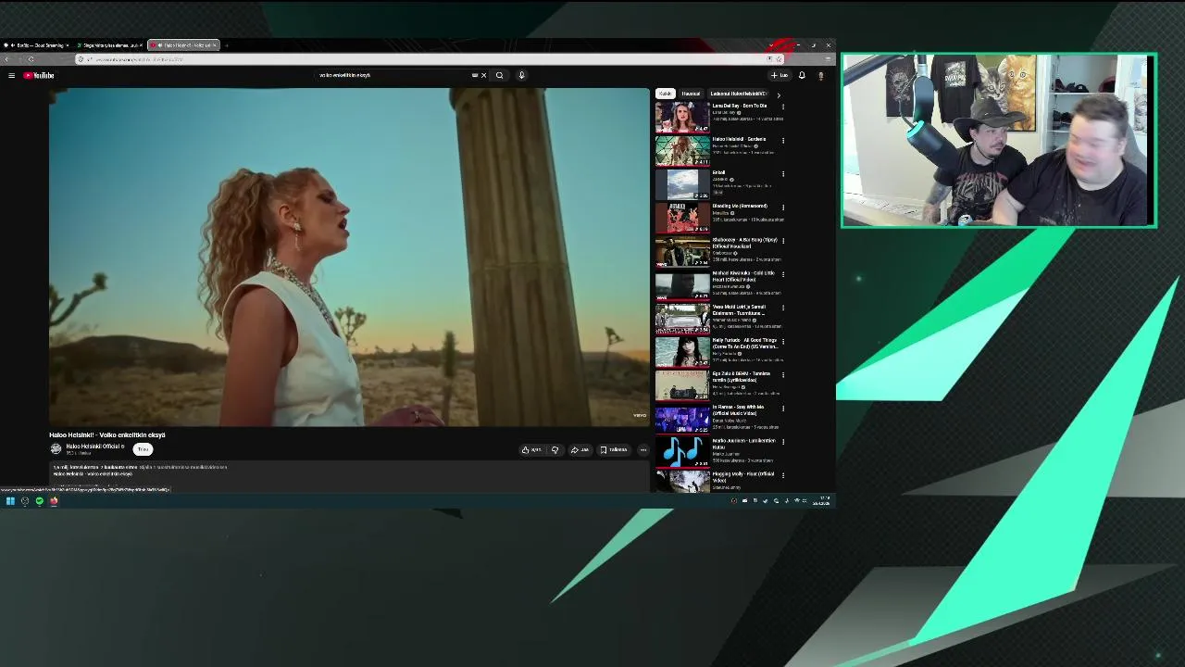Open the account avatar menu
Viewport: 1185px width, 667px height.
[820, 75]
